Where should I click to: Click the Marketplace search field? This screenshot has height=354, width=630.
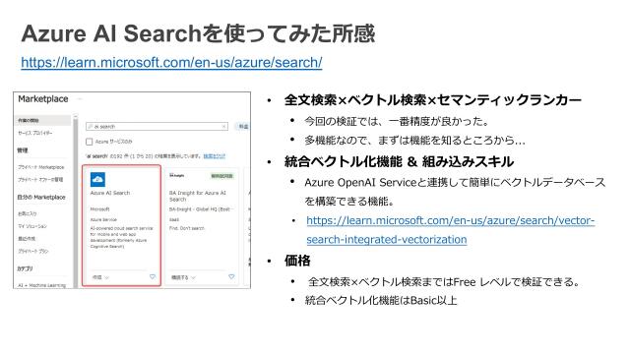(x=157, y=127)
